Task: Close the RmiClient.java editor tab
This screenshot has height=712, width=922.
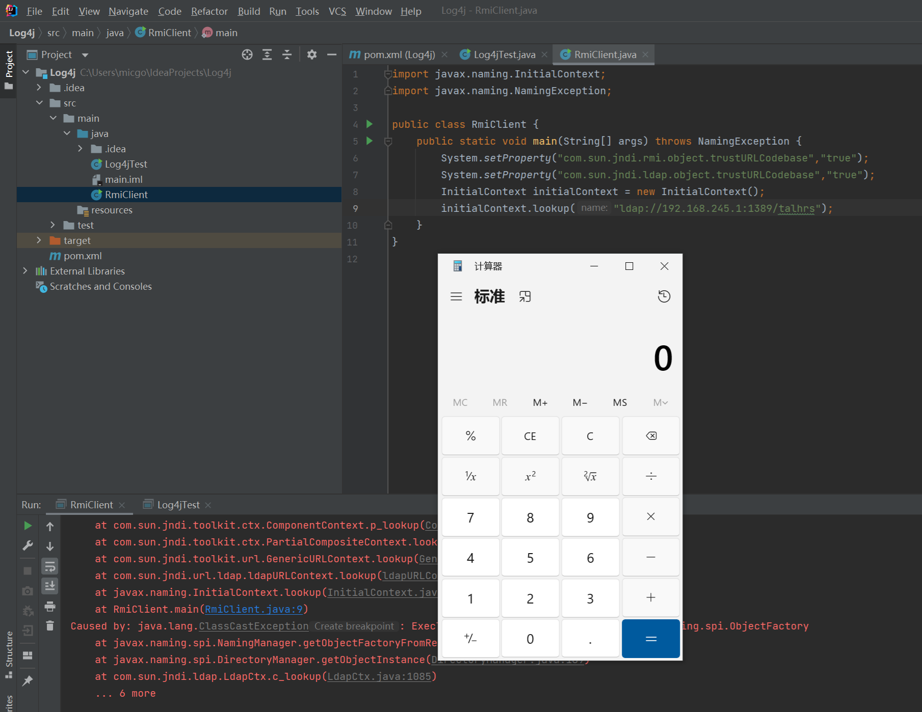Action: tap(645, 54)
